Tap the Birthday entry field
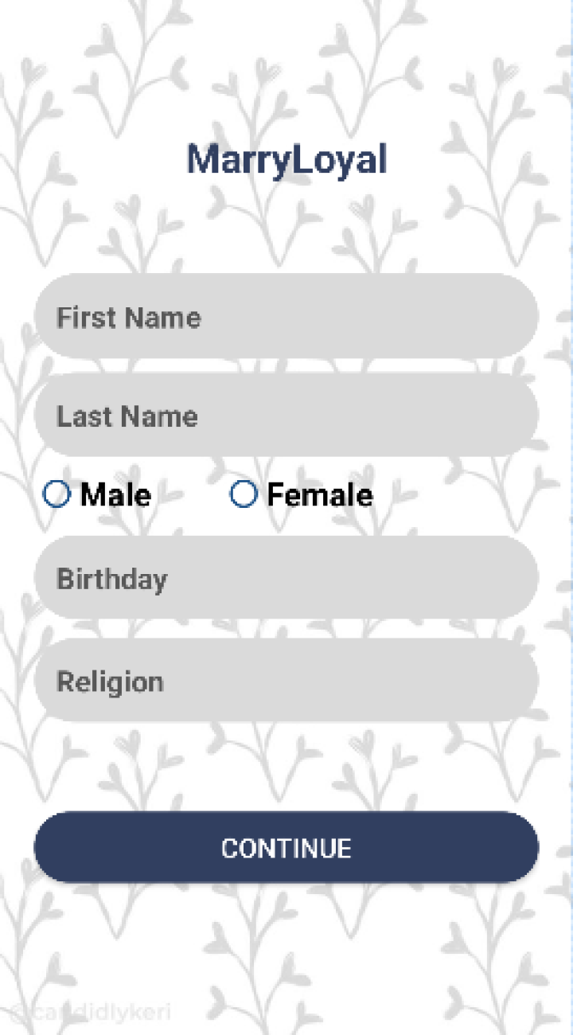573x1035 pixels. tap(286, 578)
